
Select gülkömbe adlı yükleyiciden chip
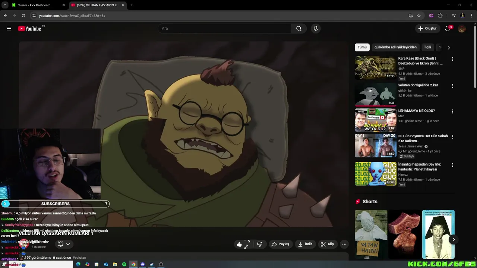395,47
